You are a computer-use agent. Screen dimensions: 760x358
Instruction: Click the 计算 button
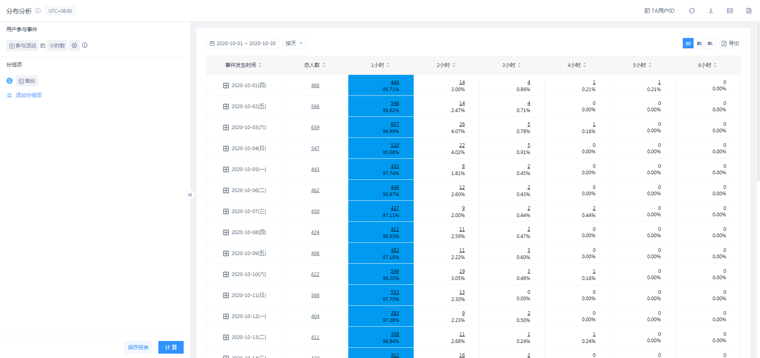(171, 347)
